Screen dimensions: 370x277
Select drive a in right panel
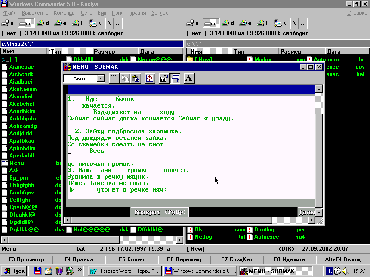point(193,23)
